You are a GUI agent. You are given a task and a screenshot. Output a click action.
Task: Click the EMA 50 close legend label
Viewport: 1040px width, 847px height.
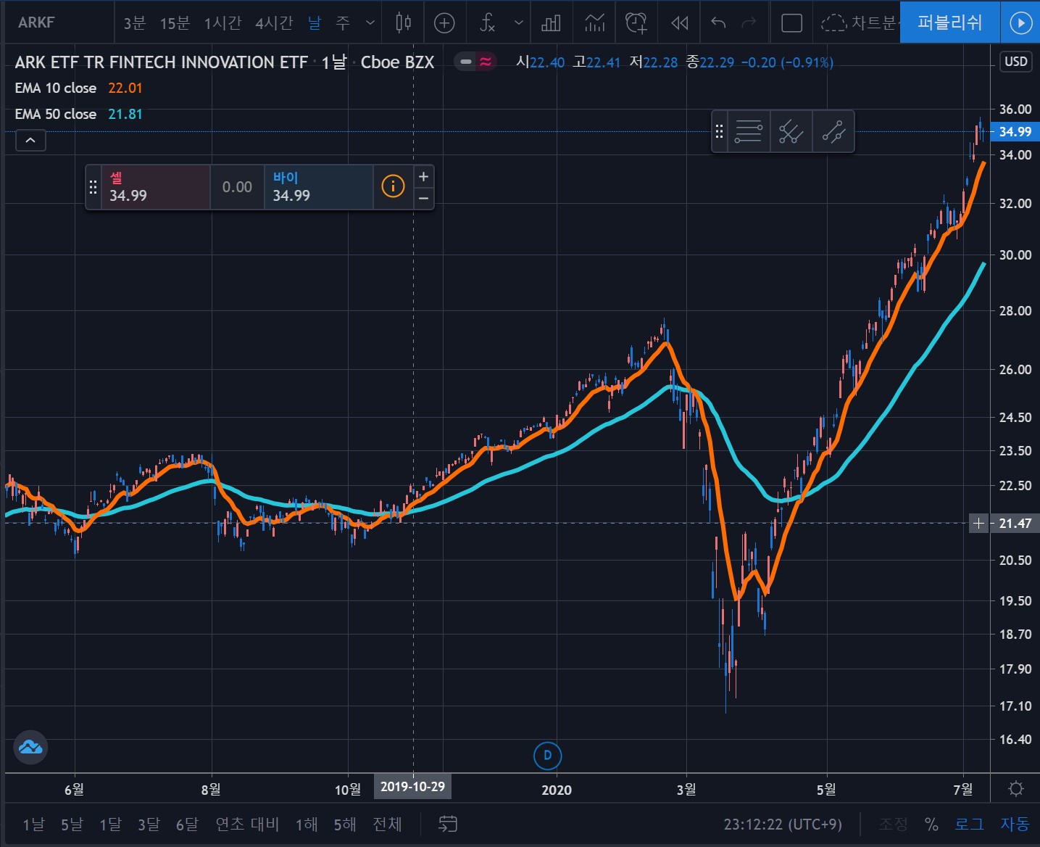pyautogui.click(x=56, y=114)
